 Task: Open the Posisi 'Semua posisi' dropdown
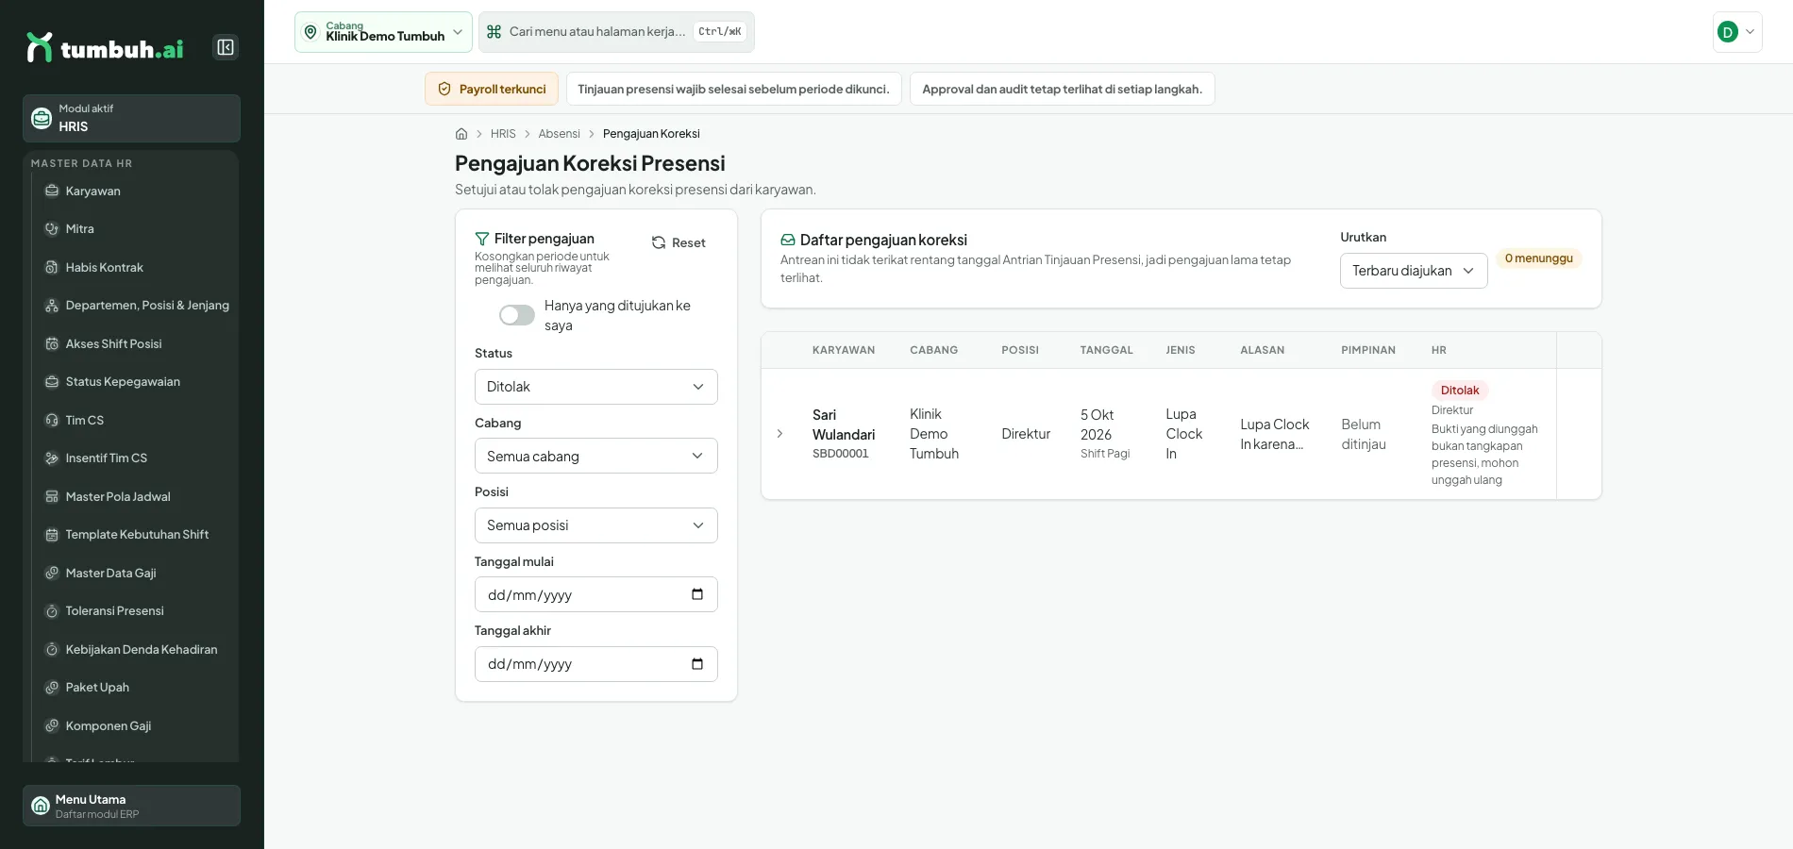[596, 525]
